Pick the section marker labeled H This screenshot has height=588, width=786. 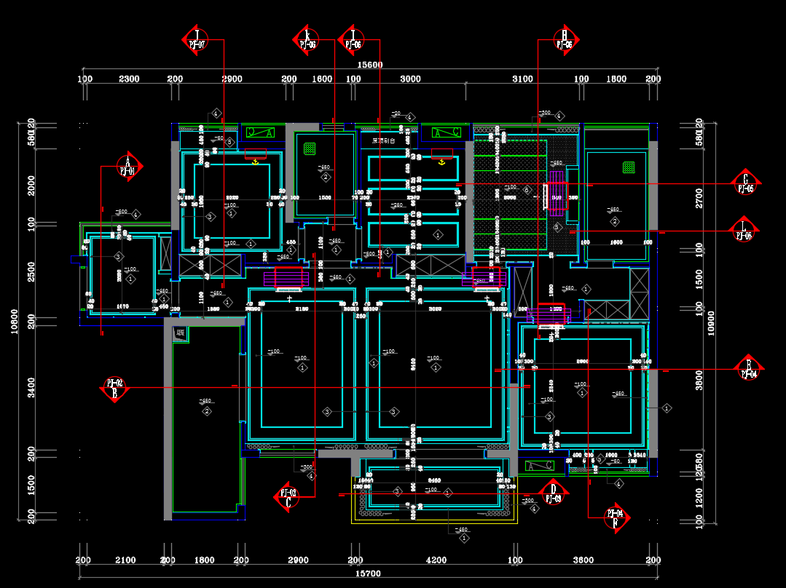(x=565, y=39)
